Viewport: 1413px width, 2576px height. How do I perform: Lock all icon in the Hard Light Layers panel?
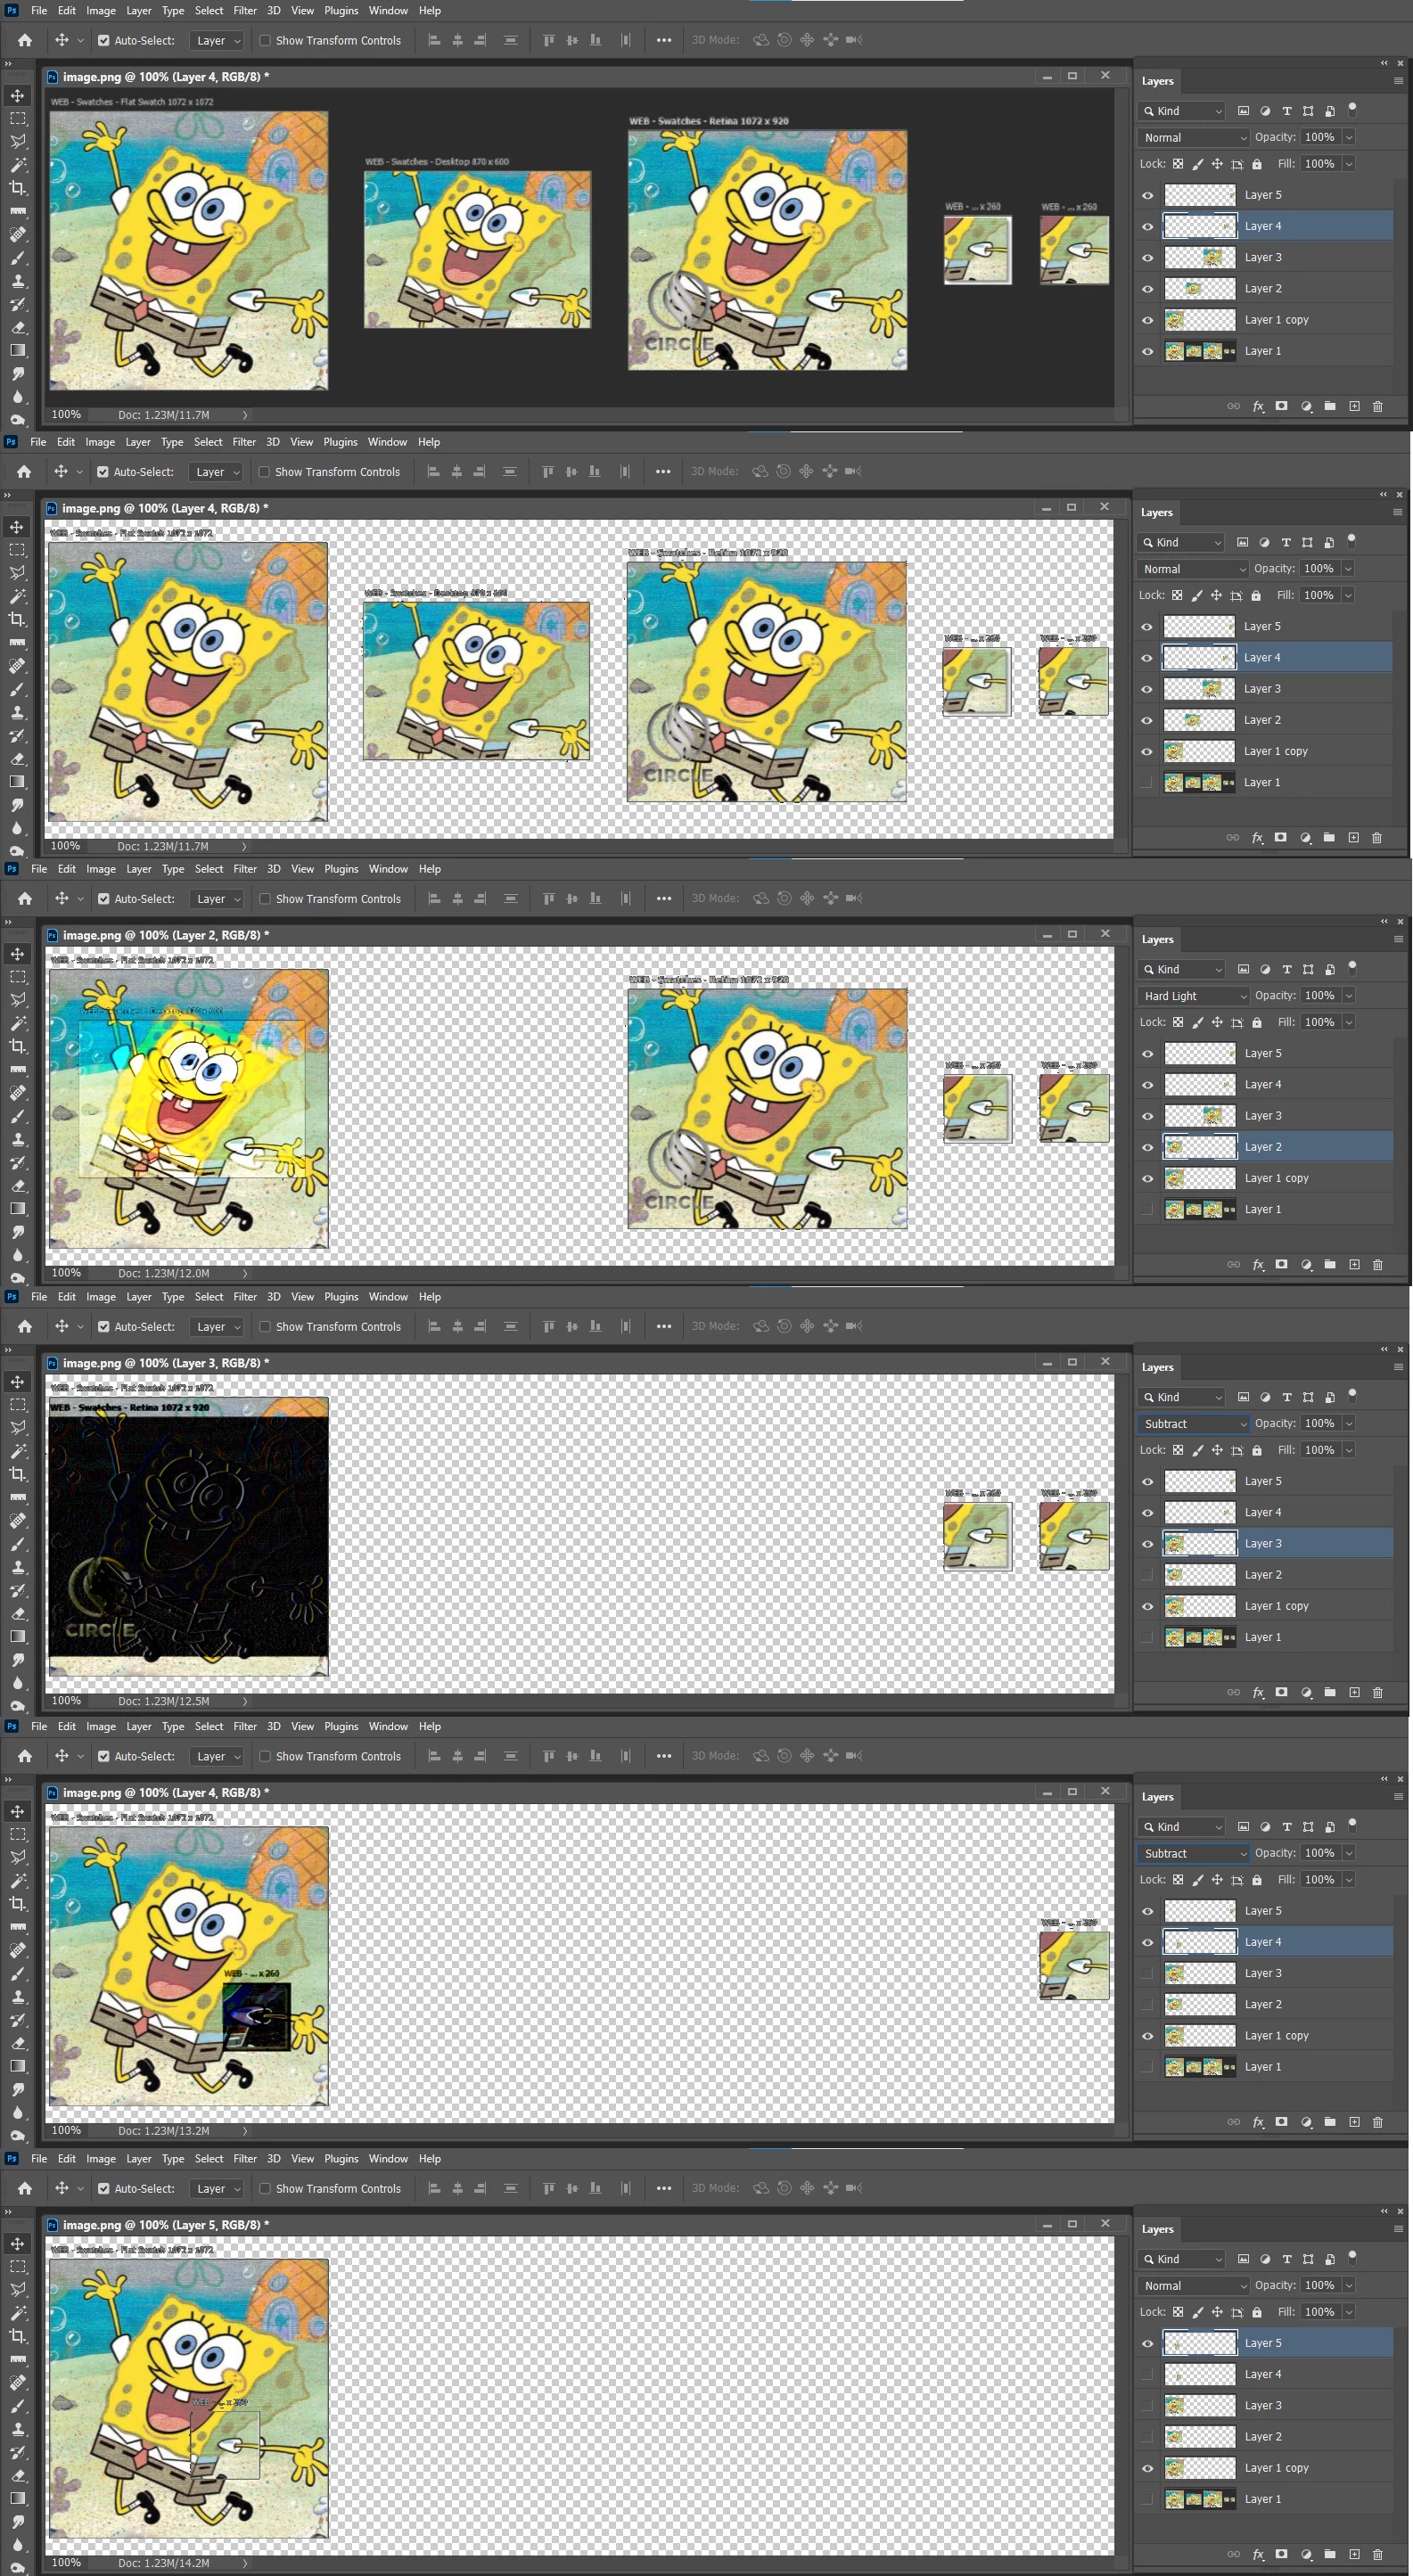coord(1257,1022)
